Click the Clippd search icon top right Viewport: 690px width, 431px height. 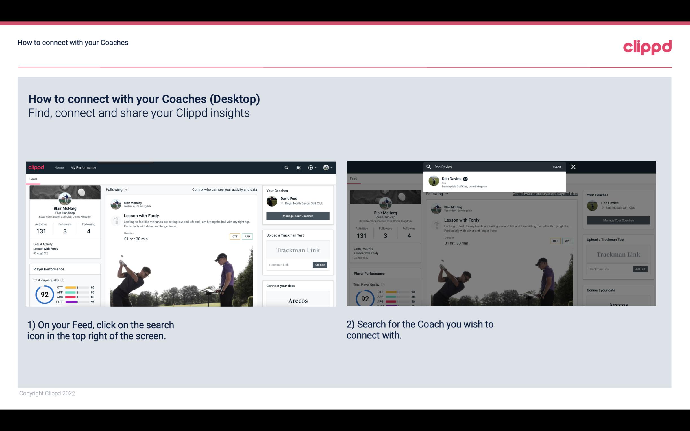[286, 167]
